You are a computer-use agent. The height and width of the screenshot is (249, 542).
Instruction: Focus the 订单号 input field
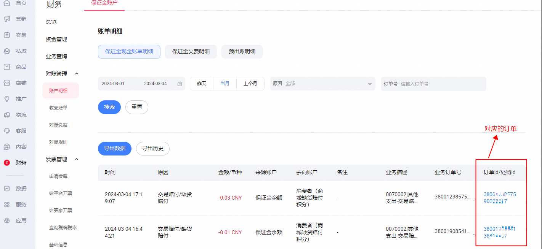click(434, 84)
